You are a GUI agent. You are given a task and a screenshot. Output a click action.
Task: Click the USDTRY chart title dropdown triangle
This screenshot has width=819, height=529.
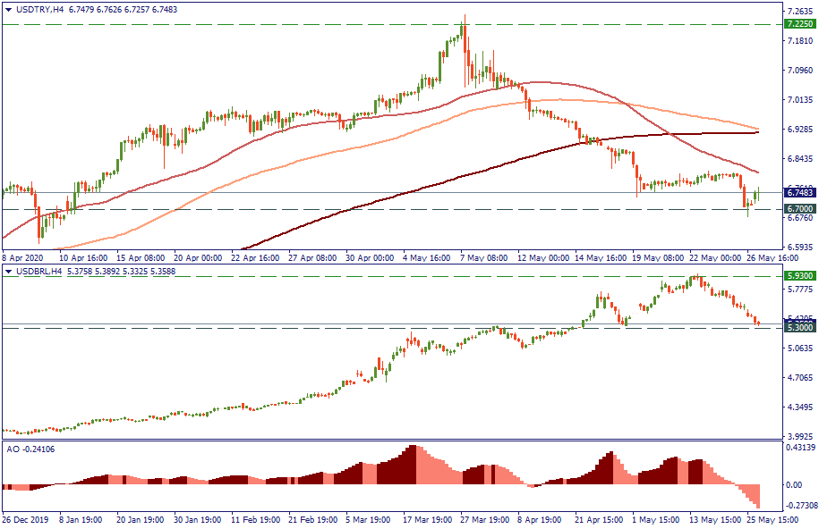9,9
